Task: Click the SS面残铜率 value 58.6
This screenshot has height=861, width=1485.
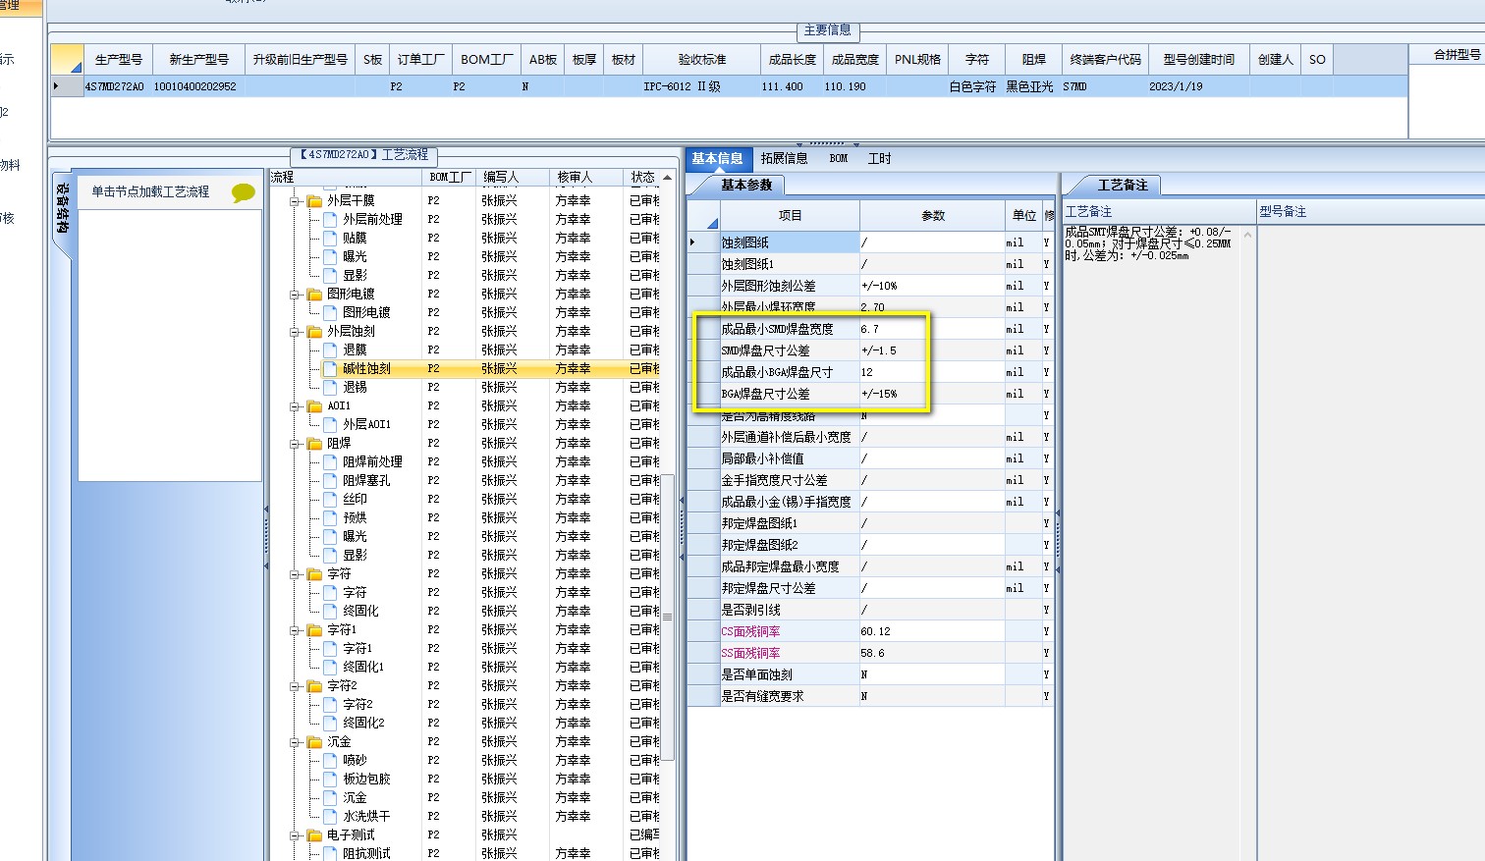Action: (x=932, y=653)
